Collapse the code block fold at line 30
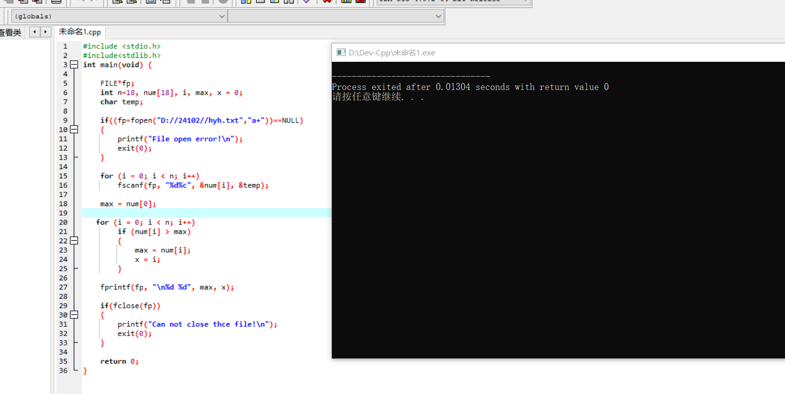The width and height of the screenshot is (785, 394). point(74,315)
